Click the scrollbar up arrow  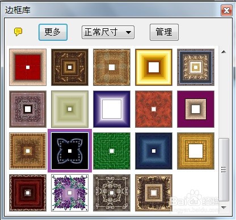pos(224,51)
